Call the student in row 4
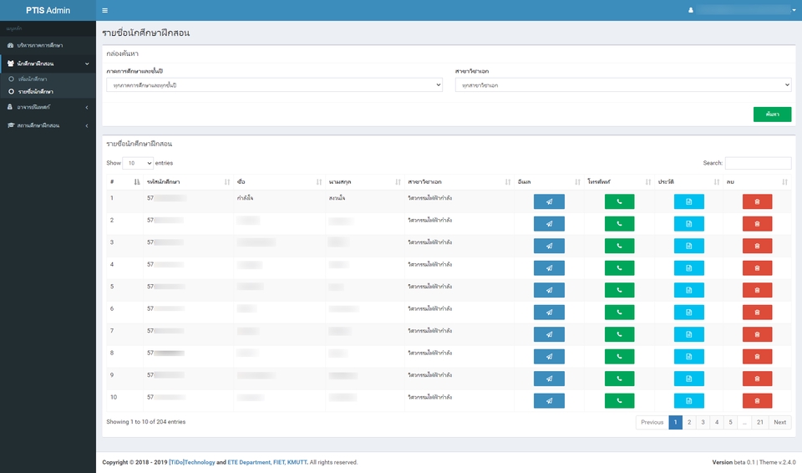The width and height of the screenshot is (802, 473). [619, 268]
